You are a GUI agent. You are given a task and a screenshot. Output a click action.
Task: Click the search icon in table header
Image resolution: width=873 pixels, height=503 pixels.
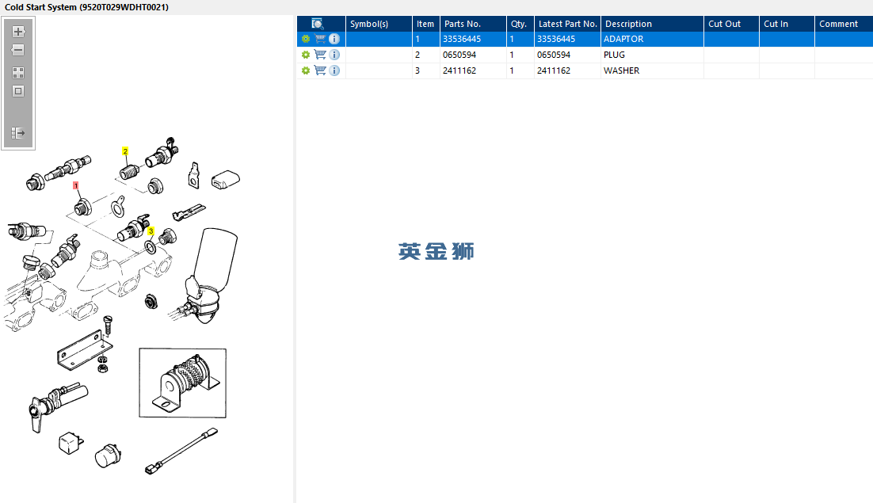(318, 24)
